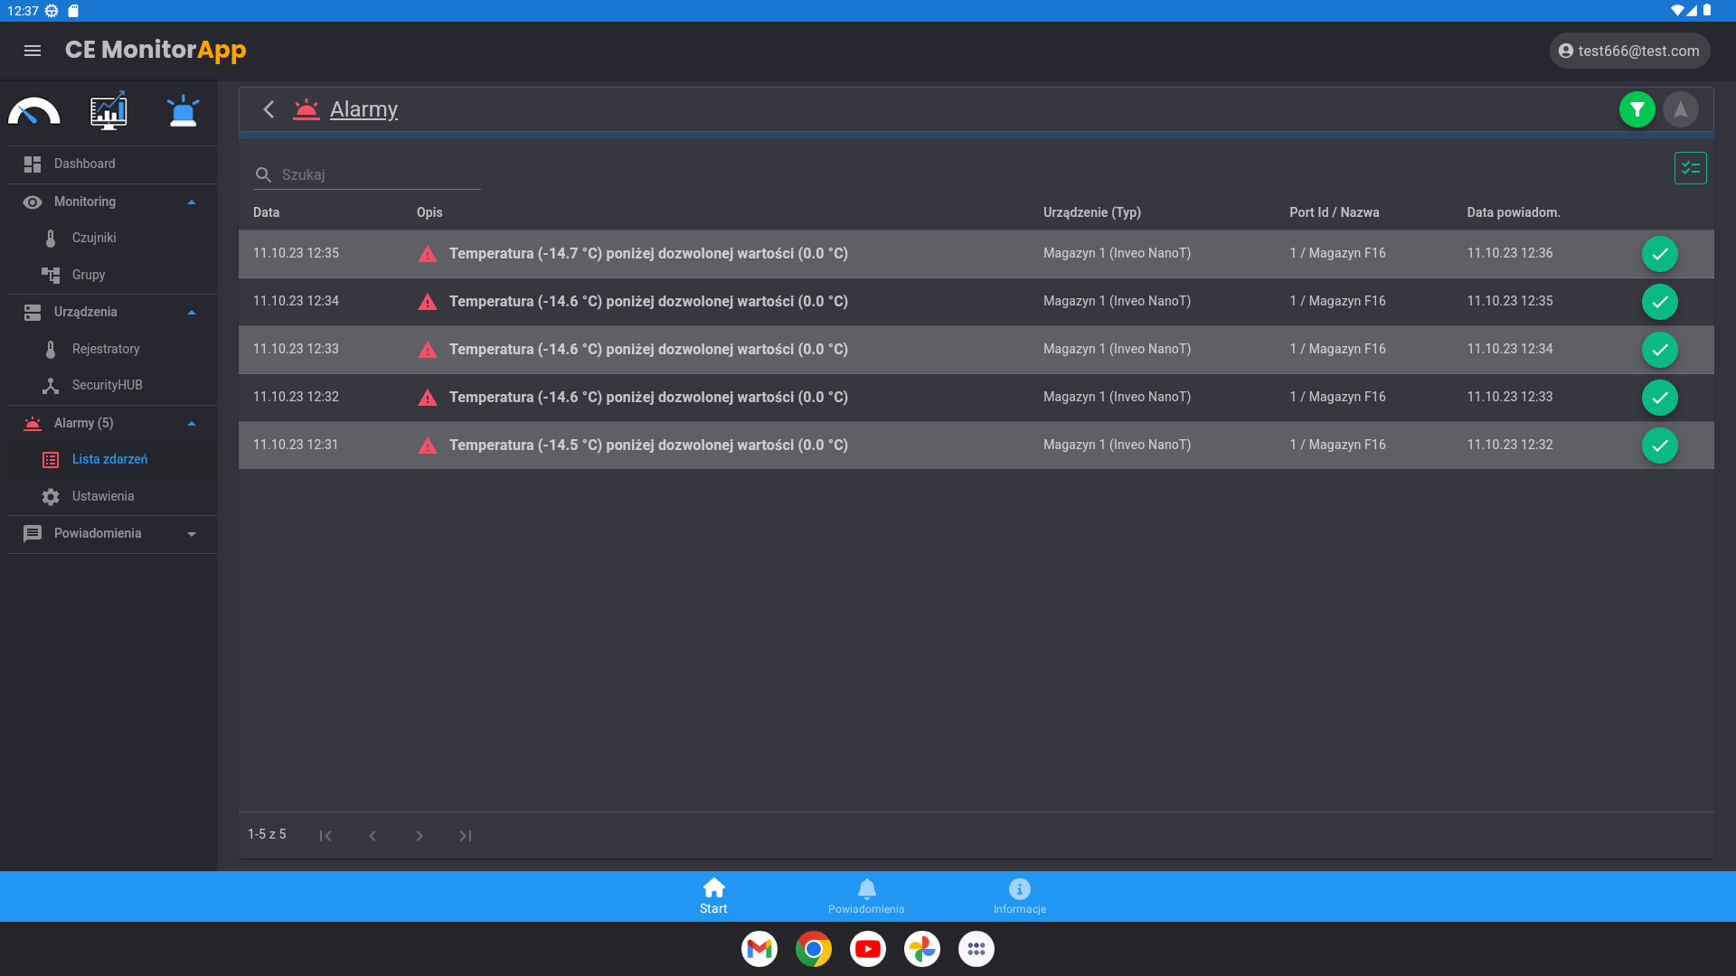Click the Port Id / Nazwa header

coord(1335,212)
